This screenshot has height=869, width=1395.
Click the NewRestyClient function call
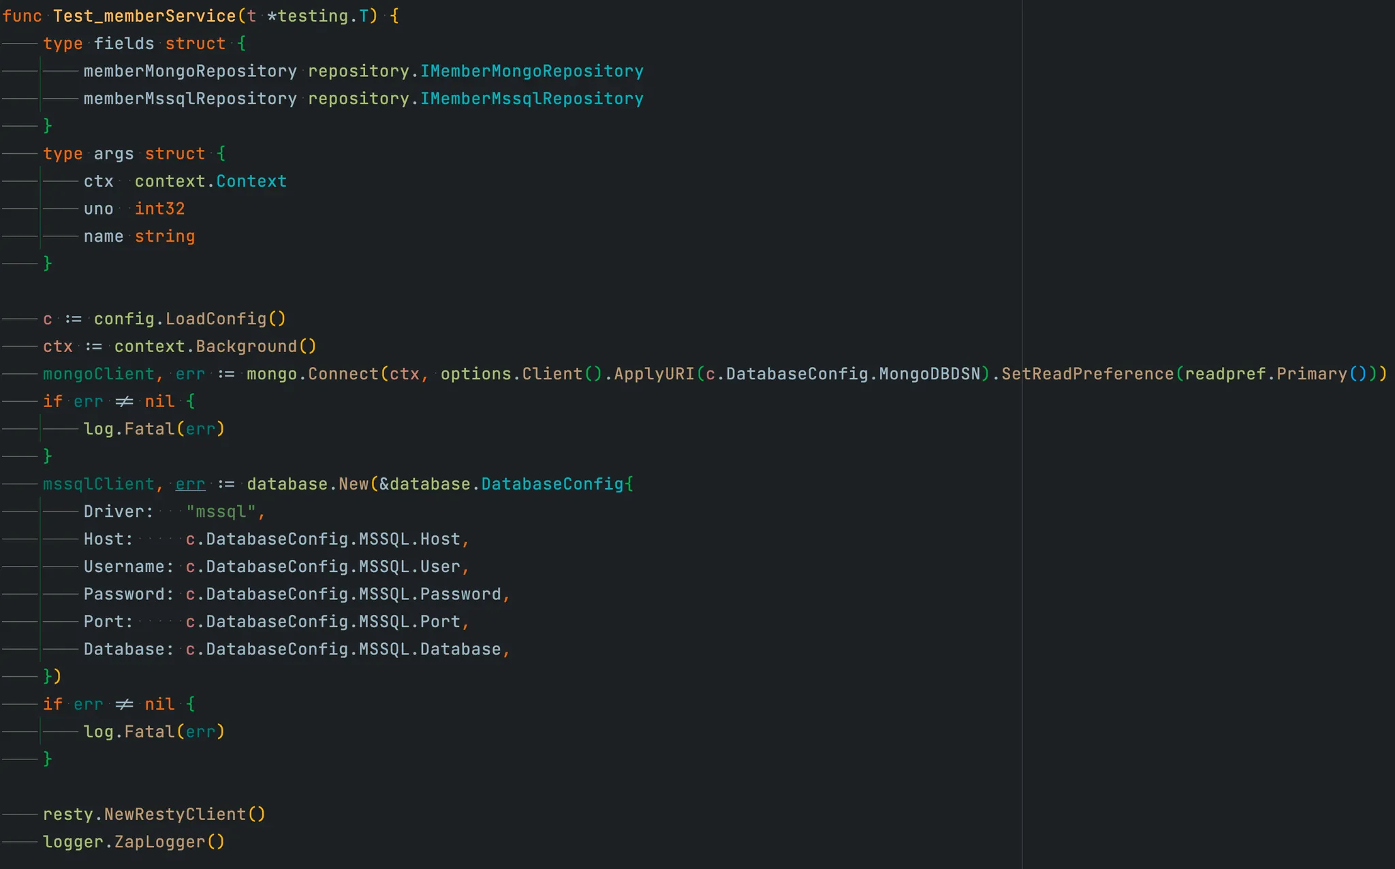174,815
